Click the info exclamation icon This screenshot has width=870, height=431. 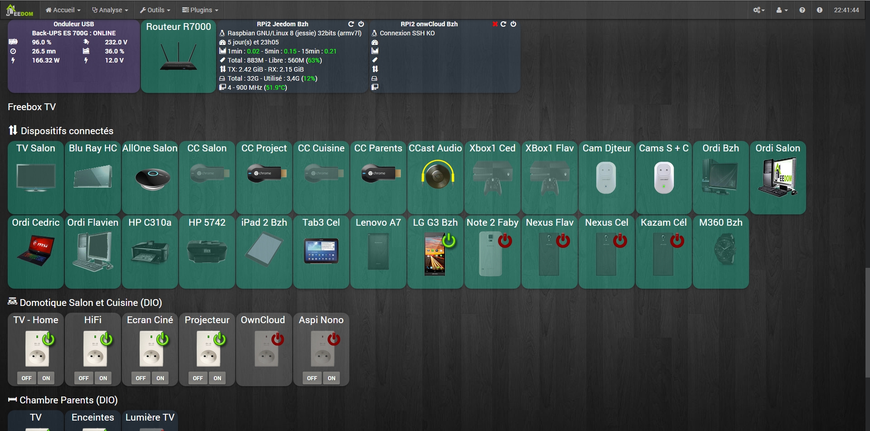tap(819, 10)
